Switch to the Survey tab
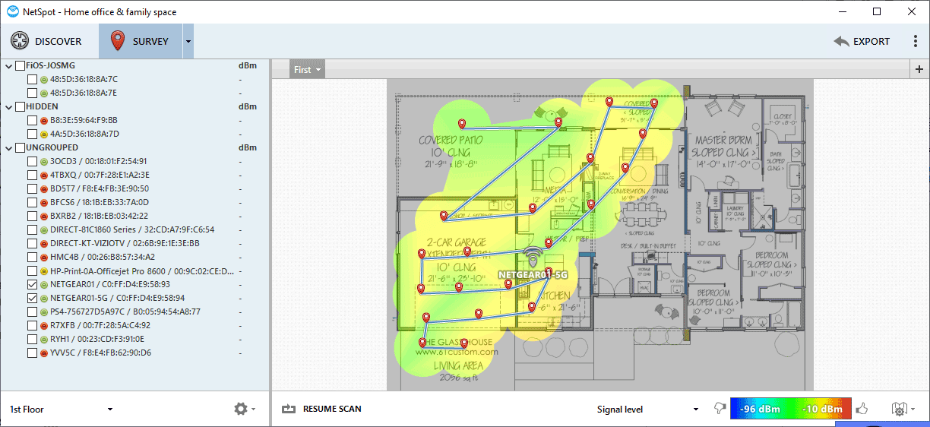 (140, 41)
